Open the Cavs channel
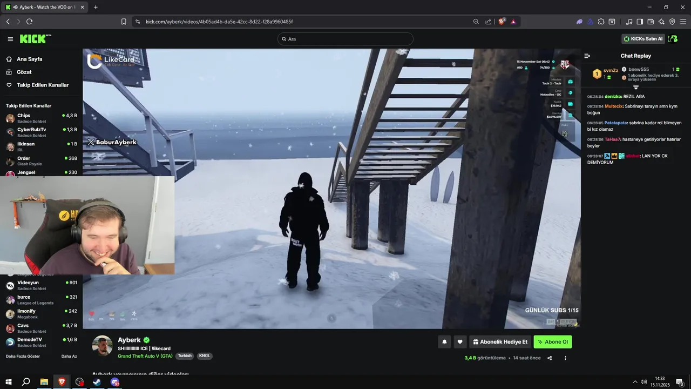The height and width of the screenshot is (389, 691). click(x=41, y=328)
